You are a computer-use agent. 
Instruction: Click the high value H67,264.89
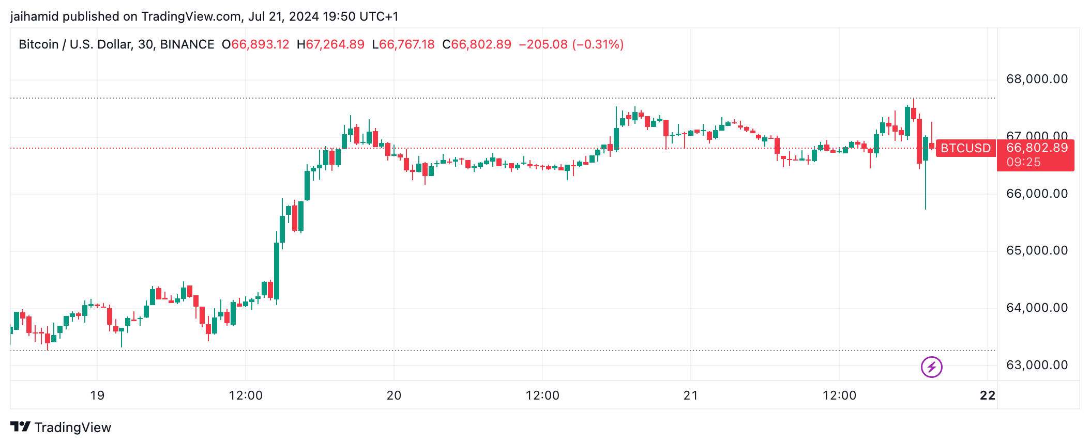click(330, 44)
